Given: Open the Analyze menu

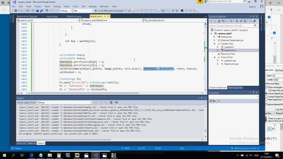Looking at the screenshot, I should pos(93,6).
